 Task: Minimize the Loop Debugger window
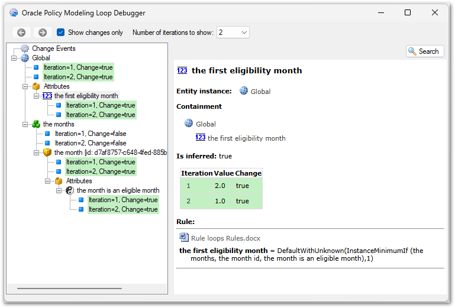(381, 12)
